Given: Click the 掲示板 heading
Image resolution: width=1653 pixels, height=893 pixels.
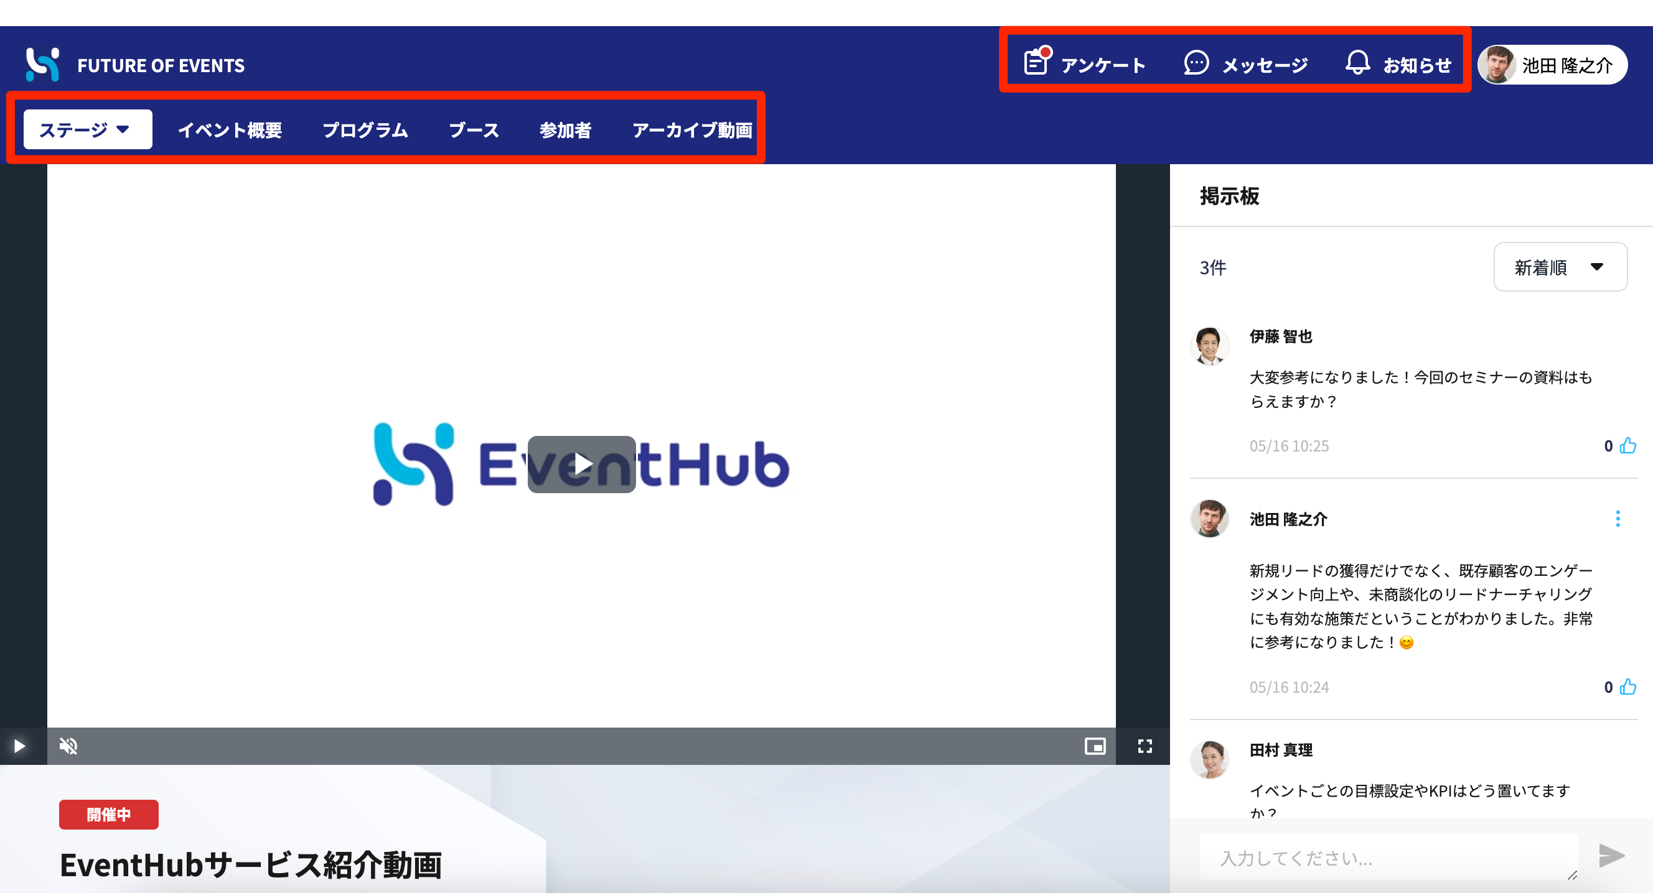Looking at the screenshot, I should (x=1230, y=196).
